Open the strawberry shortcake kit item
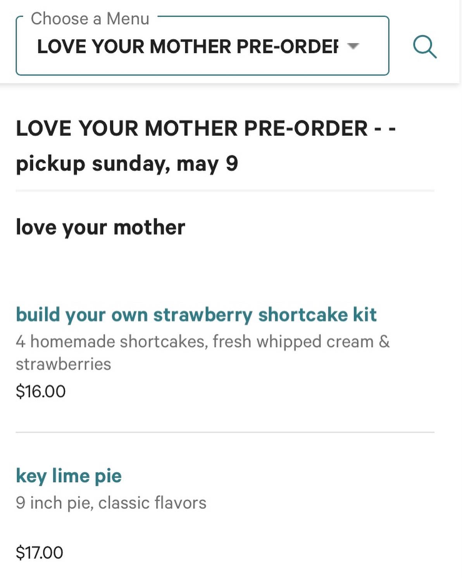The height and width of the screenshot is (578, 462). tap(196, 314)
